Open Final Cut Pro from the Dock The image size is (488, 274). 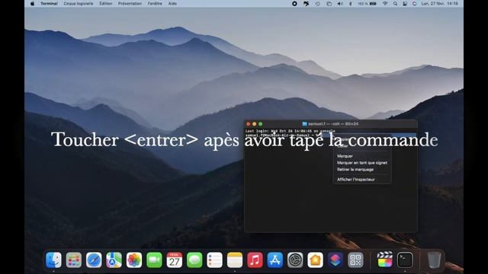pos(385,260)
